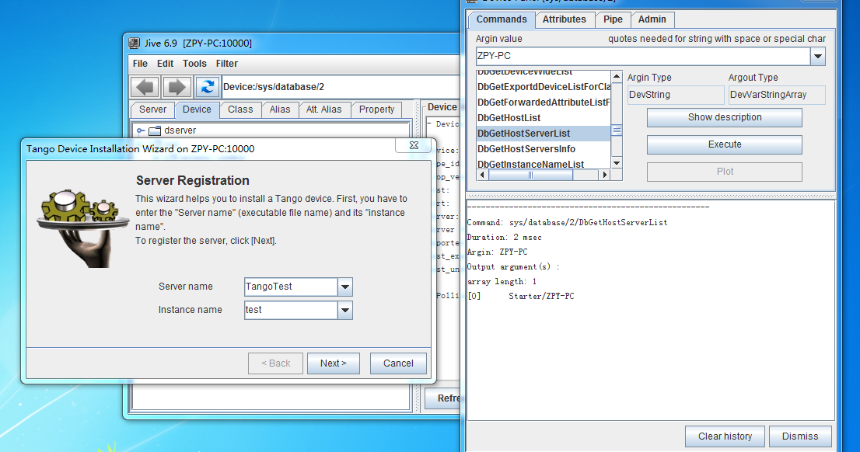Click the Jive forward navigation arrow
The height and width of the screenshot is (452, 860).
click(x=177, y=87)
